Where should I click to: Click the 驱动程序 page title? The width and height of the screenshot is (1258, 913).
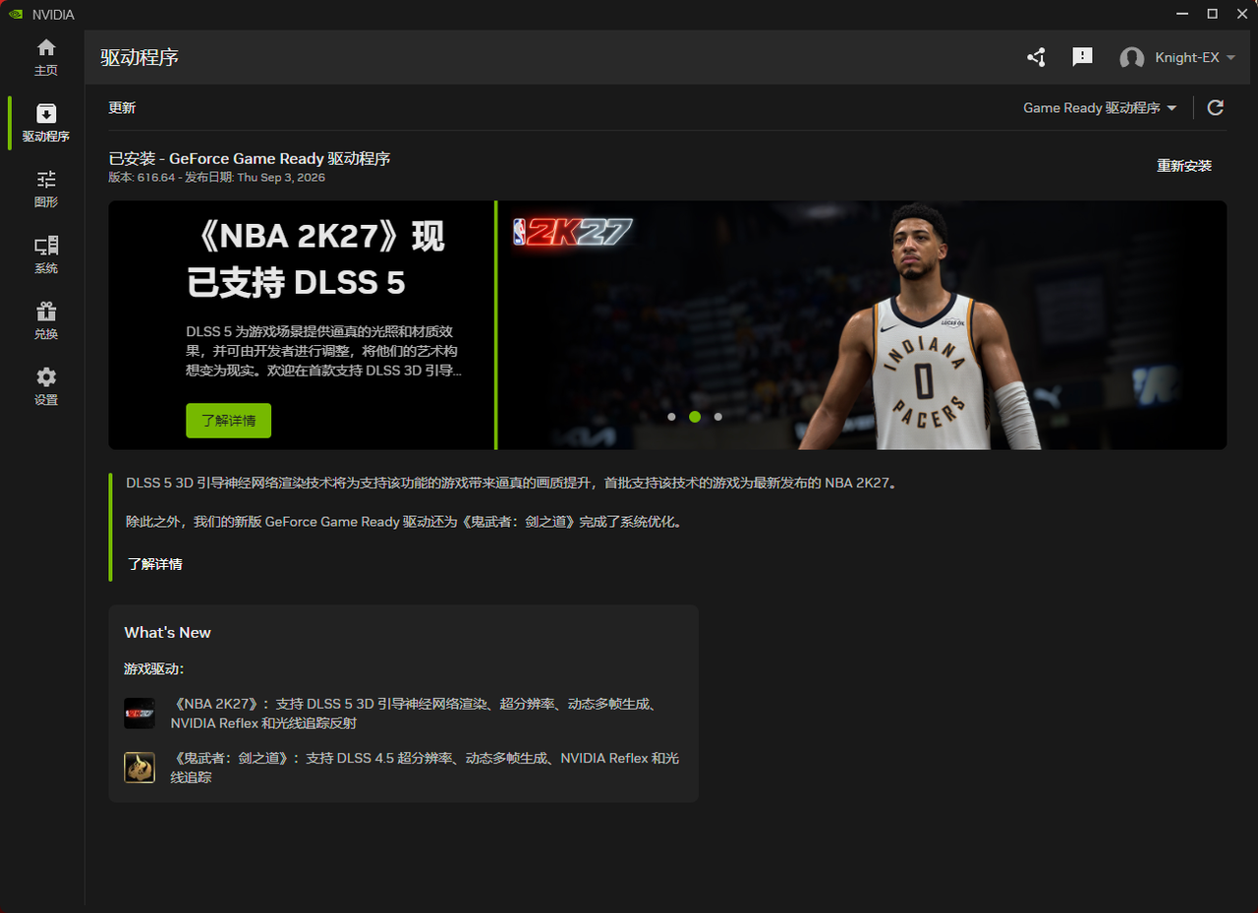click(140, 57)
